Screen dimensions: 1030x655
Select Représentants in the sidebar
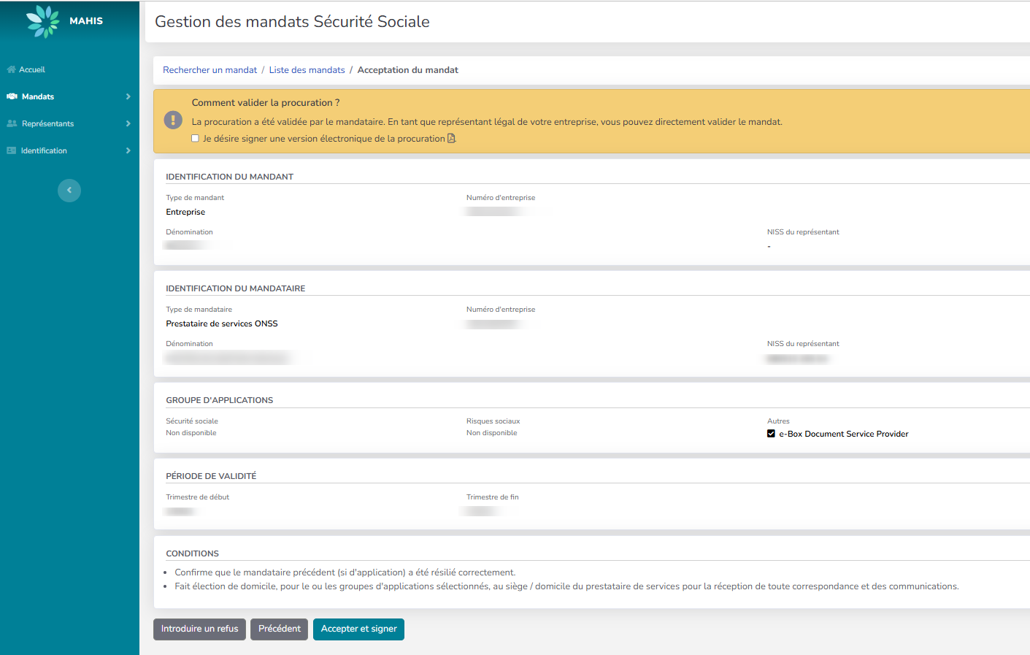(x=47, y=123)
